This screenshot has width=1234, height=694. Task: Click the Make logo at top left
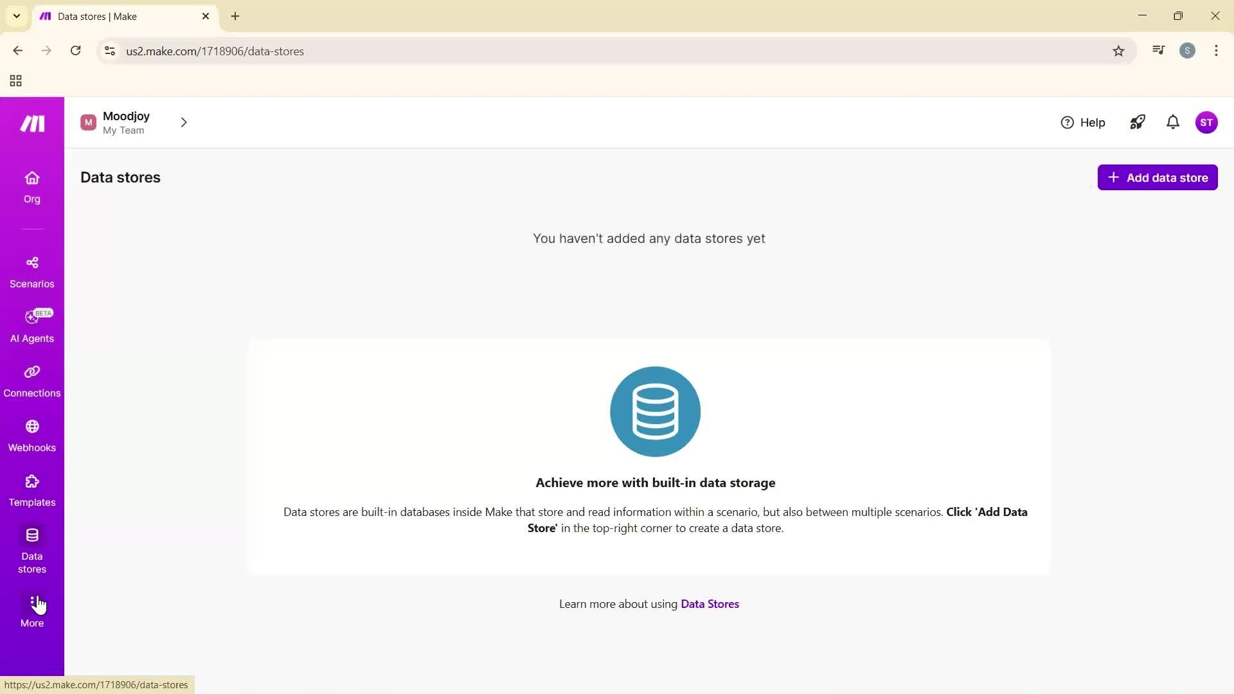(31, 123)
